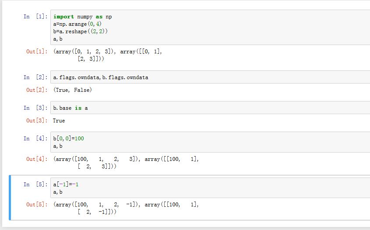The width and height of the screenshot is (370, 230).
Task: Click the code cell importing numpy
Action: coord(209,28)
